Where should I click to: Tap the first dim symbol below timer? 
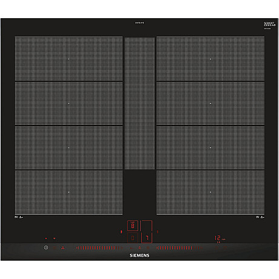(x=217, y=247)
